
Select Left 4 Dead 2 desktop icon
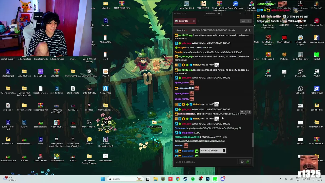pyautogui.click(x=268, y=56)
